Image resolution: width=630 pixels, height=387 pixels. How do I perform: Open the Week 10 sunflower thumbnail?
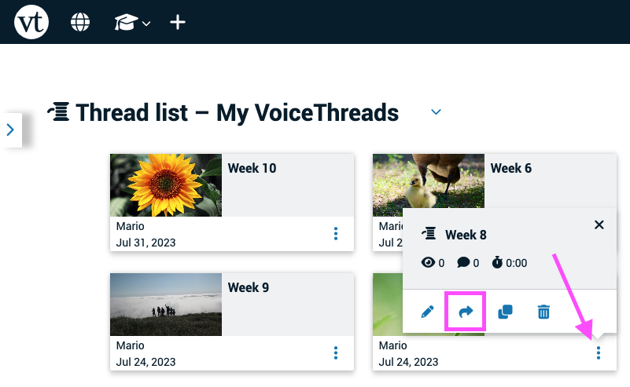coord(166,185)
